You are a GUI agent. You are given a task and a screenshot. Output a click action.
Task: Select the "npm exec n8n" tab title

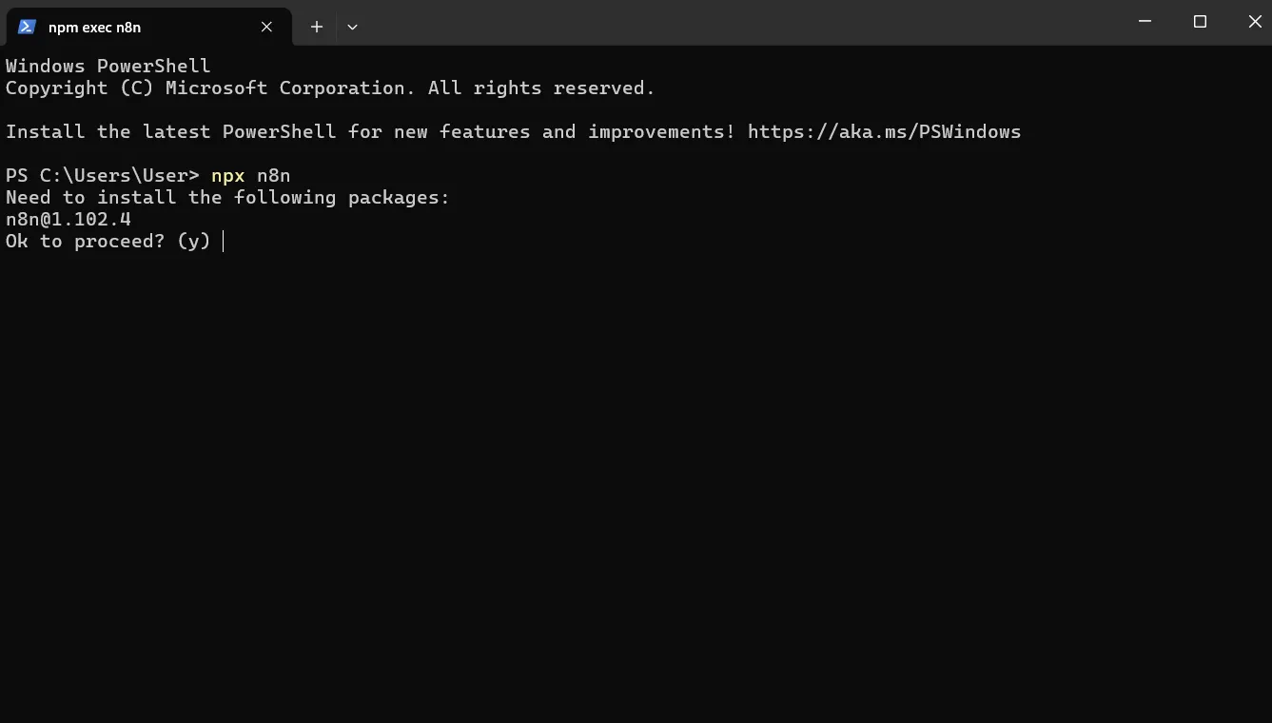pos(94,28)
